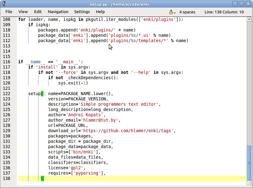Click line number 116 in the gutter
The image size is (253, 188).
[7, 62]
